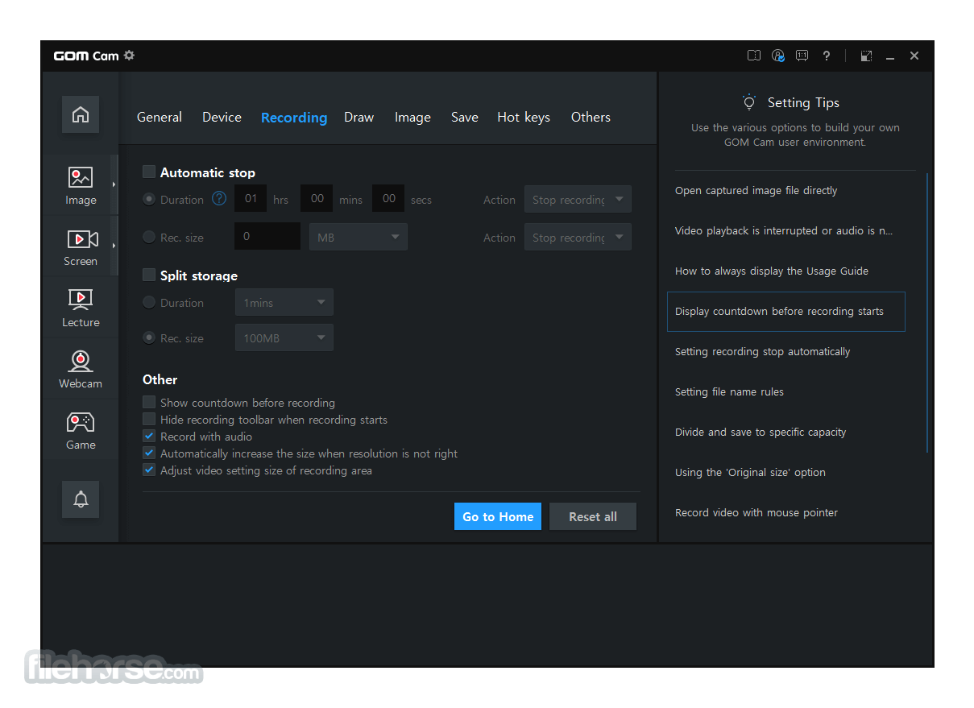Uncheck Automatically increase the size option
This screenshot has height=708, width=974.
tap(149, 453)
